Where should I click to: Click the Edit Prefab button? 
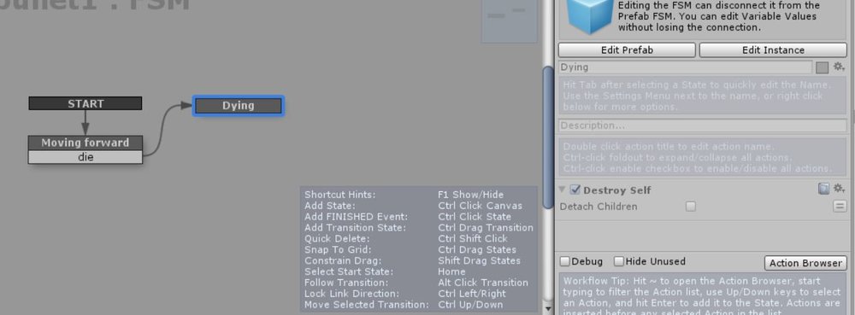point(627,50)
